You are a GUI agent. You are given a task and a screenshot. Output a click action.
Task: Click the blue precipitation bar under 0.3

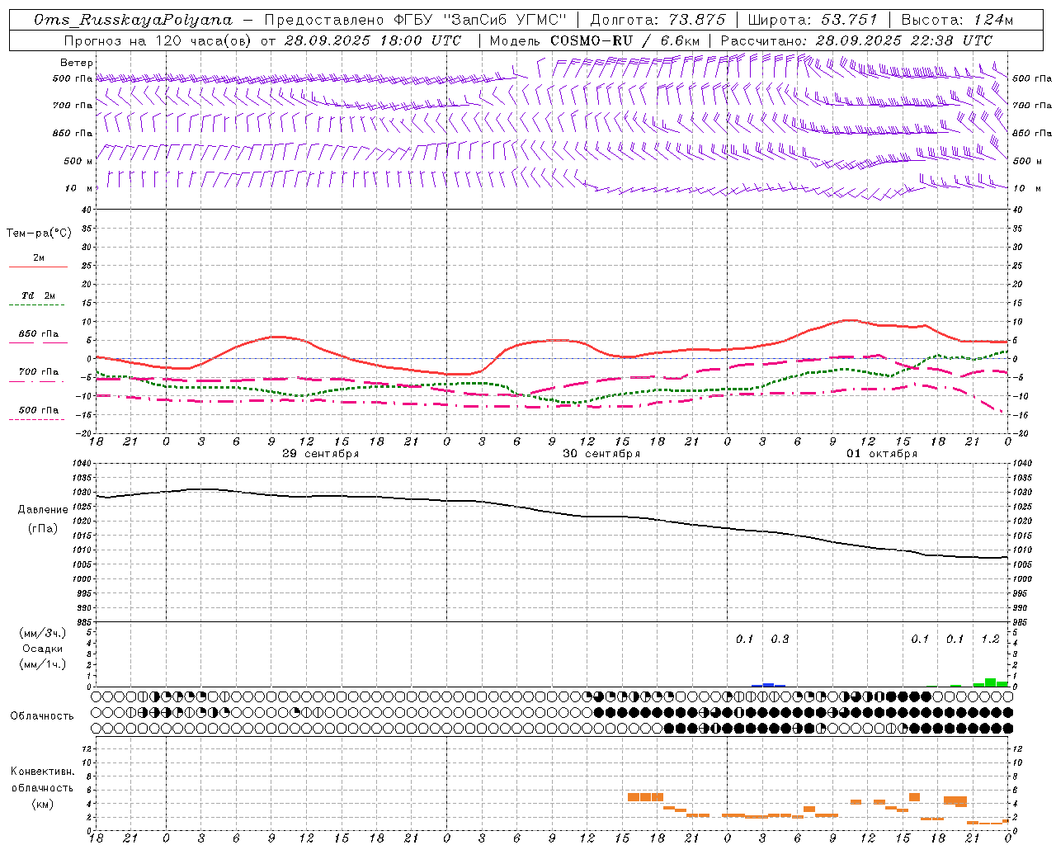[768, 685]
